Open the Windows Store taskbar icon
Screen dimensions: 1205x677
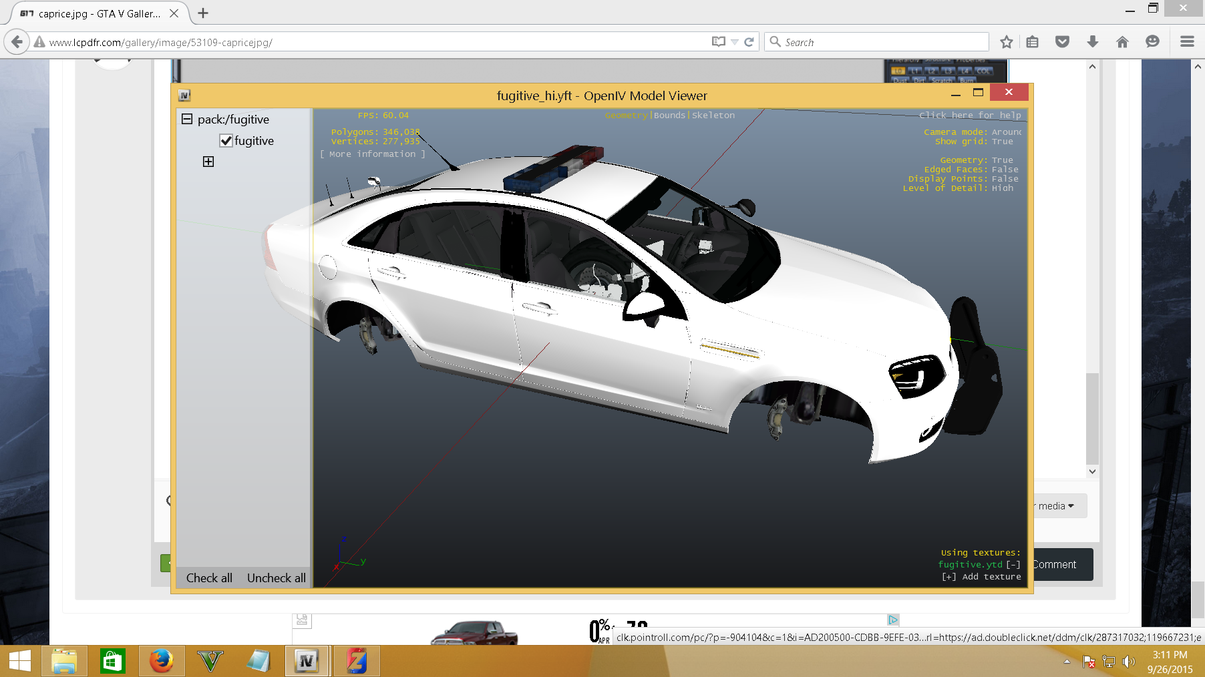112,662
